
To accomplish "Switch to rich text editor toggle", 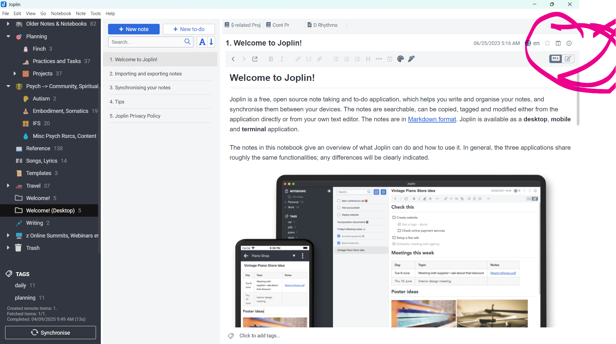I will [568, 59].
